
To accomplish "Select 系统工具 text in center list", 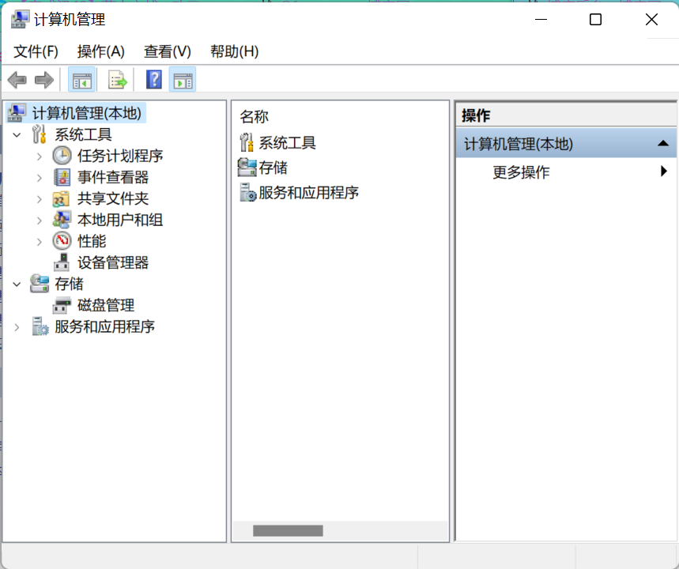I will click(x=288, y=143).
